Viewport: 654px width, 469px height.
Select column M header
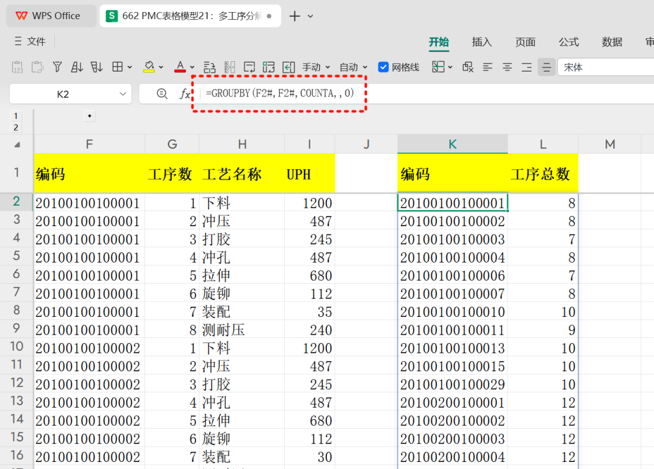[610, 144]
